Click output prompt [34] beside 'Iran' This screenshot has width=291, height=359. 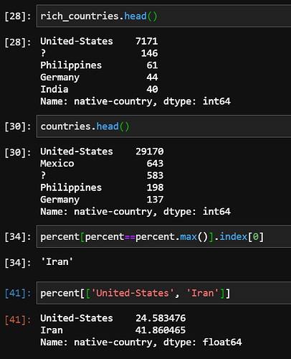coord(18,263)
